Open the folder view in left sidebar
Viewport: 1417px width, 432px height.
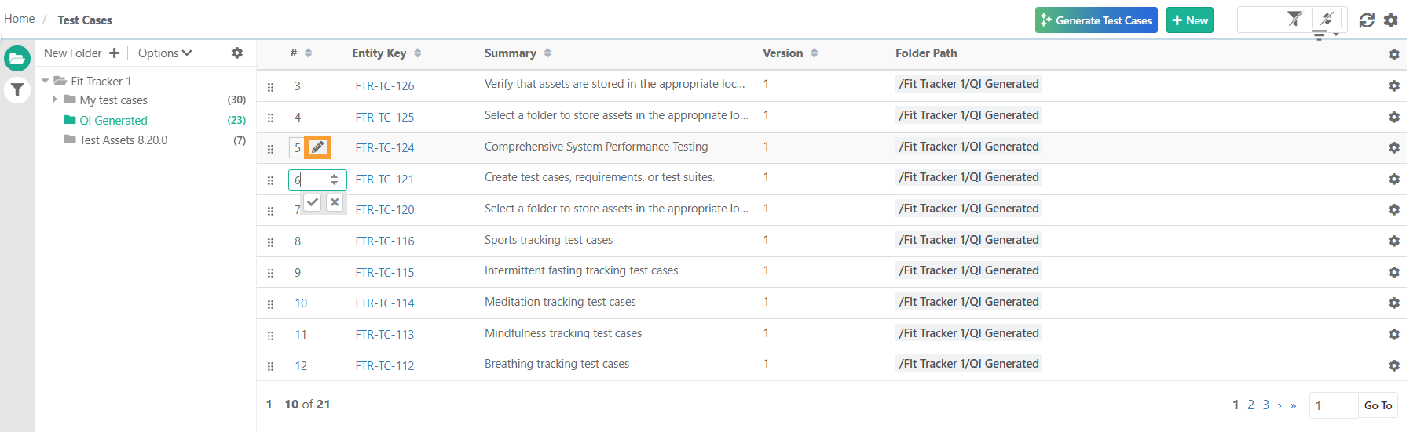17,58
